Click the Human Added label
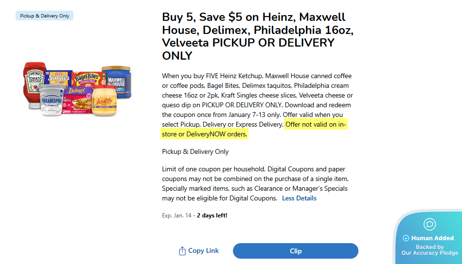This screenshot has width=462, height=264. coord(432,238)
